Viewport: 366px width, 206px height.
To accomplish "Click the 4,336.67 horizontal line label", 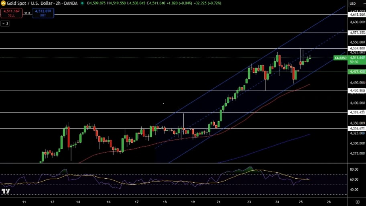I will click(357, 128).
